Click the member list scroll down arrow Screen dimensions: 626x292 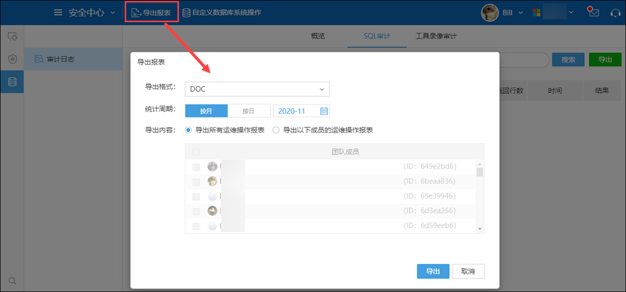(x=480, y=229)
